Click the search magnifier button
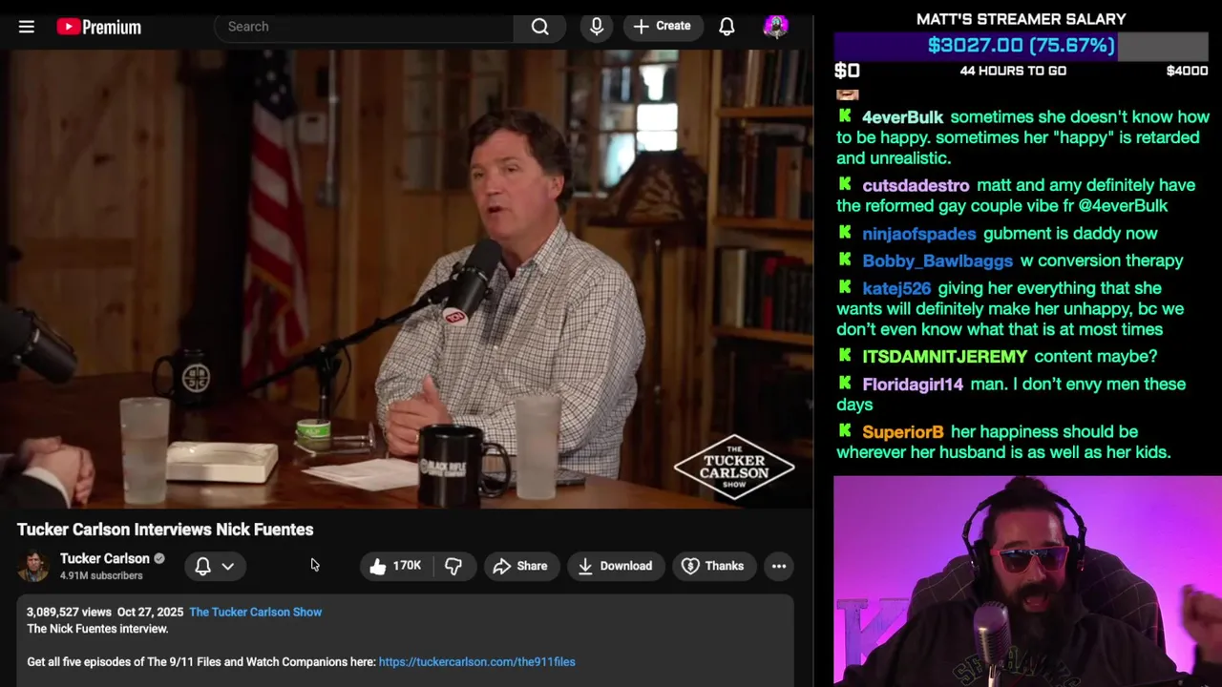This screenshot has width=1222, height=687. (540, 27)
